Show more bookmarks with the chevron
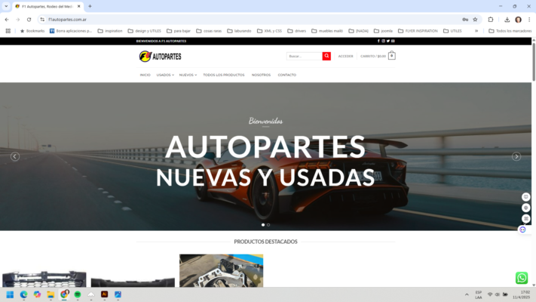 (476, 31)
